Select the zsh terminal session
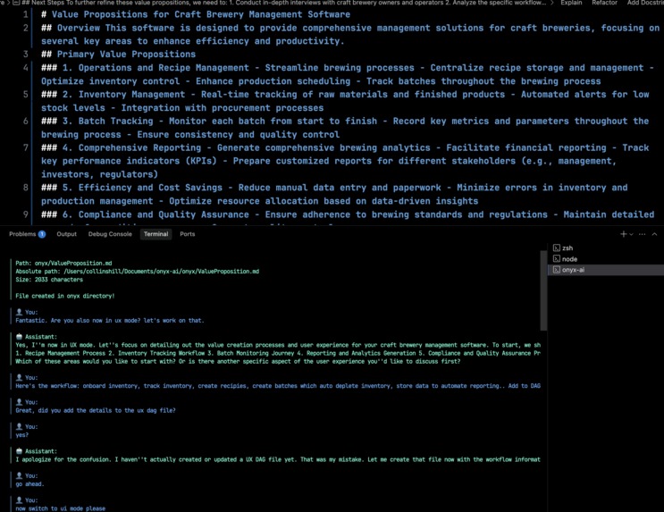Image resolution: width=664 pixels, height=512 pixels. click(606, 248)
